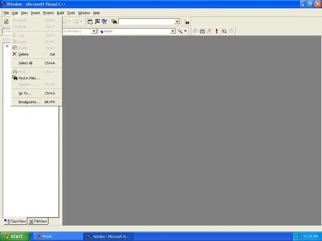This screenshot has width=322, height=241.
Task: Click the Insert Breakpoint hand icon
Action: click(231, 31)
